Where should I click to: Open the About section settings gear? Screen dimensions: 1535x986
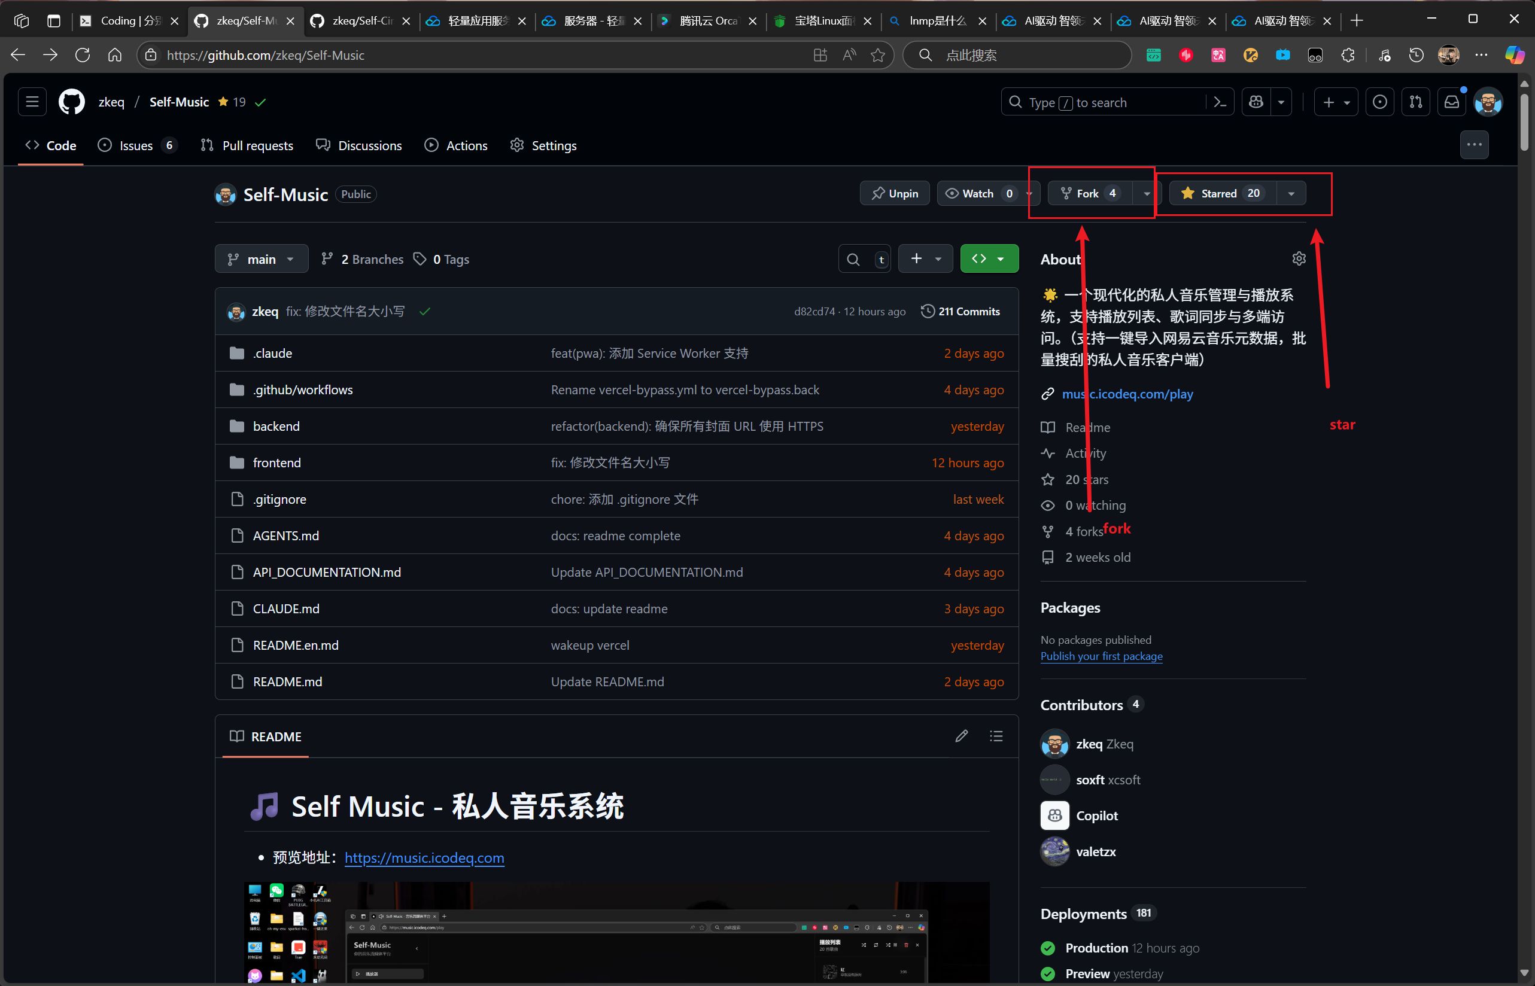[1299, 258]
